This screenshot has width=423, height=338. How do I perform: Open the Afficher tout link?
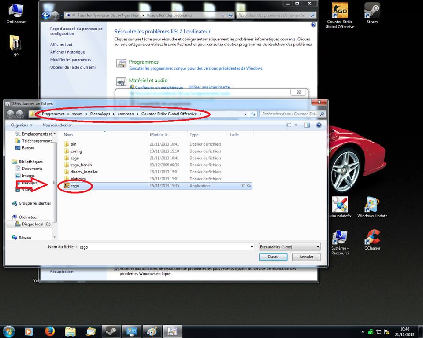[61, 44]
